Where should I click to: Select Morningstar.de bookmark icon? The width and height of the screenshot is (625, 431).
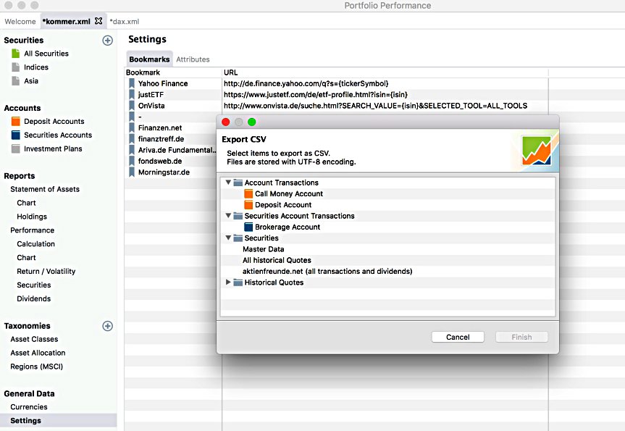pyautogui.click(x=132, y=172)
